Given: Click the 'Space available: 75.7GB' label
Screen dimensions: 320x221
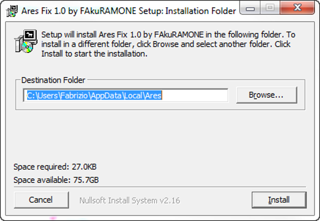Looking at the screenshot, I should pos(56,180).
